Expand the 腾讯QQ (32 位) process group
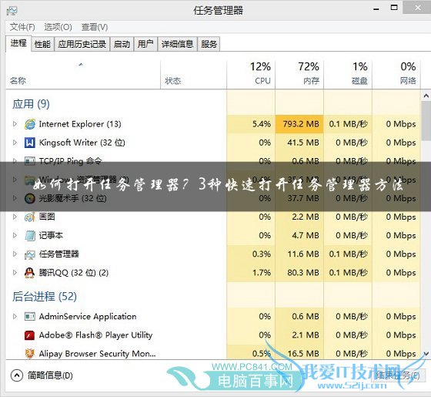The image size is (431, 397). 15,273
